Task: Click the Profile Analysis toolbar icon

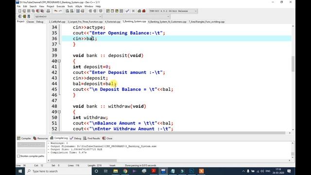Action: [139, 11]
